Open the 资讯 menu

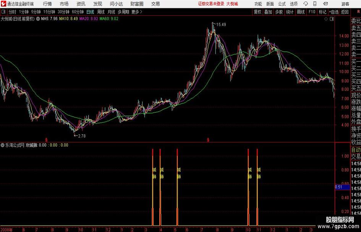click(81, 4)
